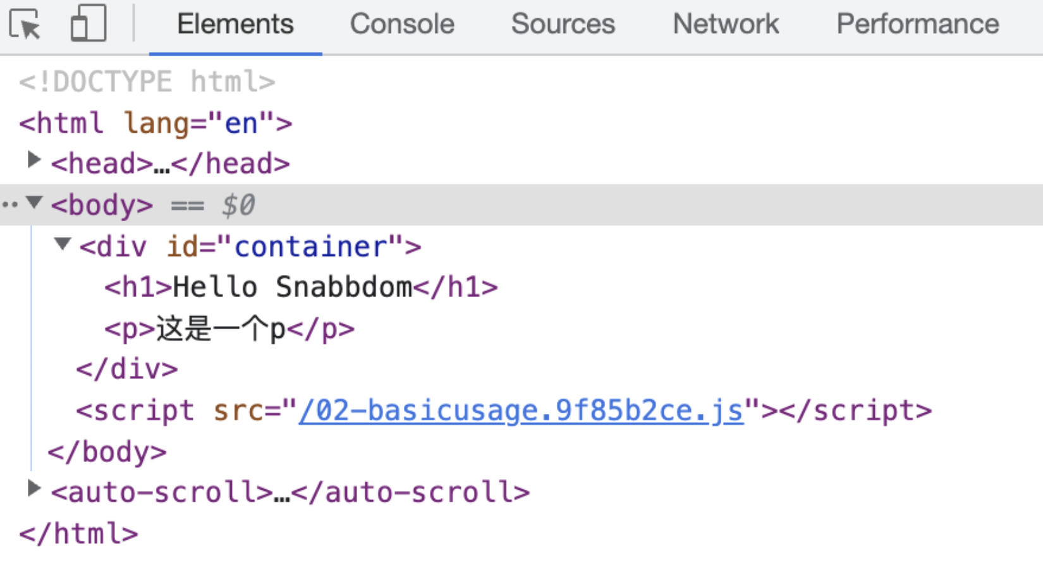The width and height of the screenshot is (1043, 565).
Task: Select the closing body tag line
Action: pyautogui.click(x=107, y=453)
